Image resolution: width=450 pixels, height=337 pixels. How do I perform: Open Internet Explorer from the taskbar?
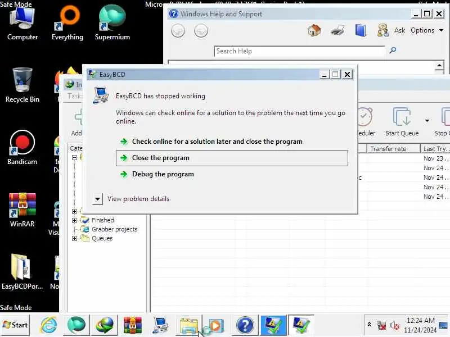pos(49,325)
